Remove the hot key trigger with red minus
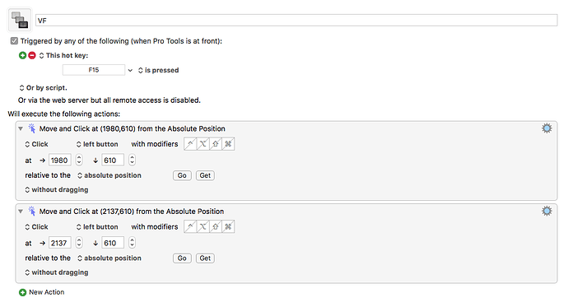Screen dimensions: 568x307 click(32, 55)
